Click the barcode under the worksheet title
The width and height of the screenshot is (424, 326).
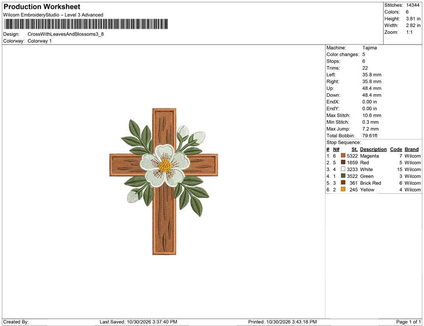[x=86, y=24]
